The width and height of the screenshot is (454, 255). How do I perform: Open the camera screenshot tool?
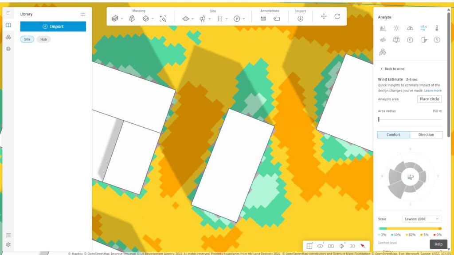(331, 246)
